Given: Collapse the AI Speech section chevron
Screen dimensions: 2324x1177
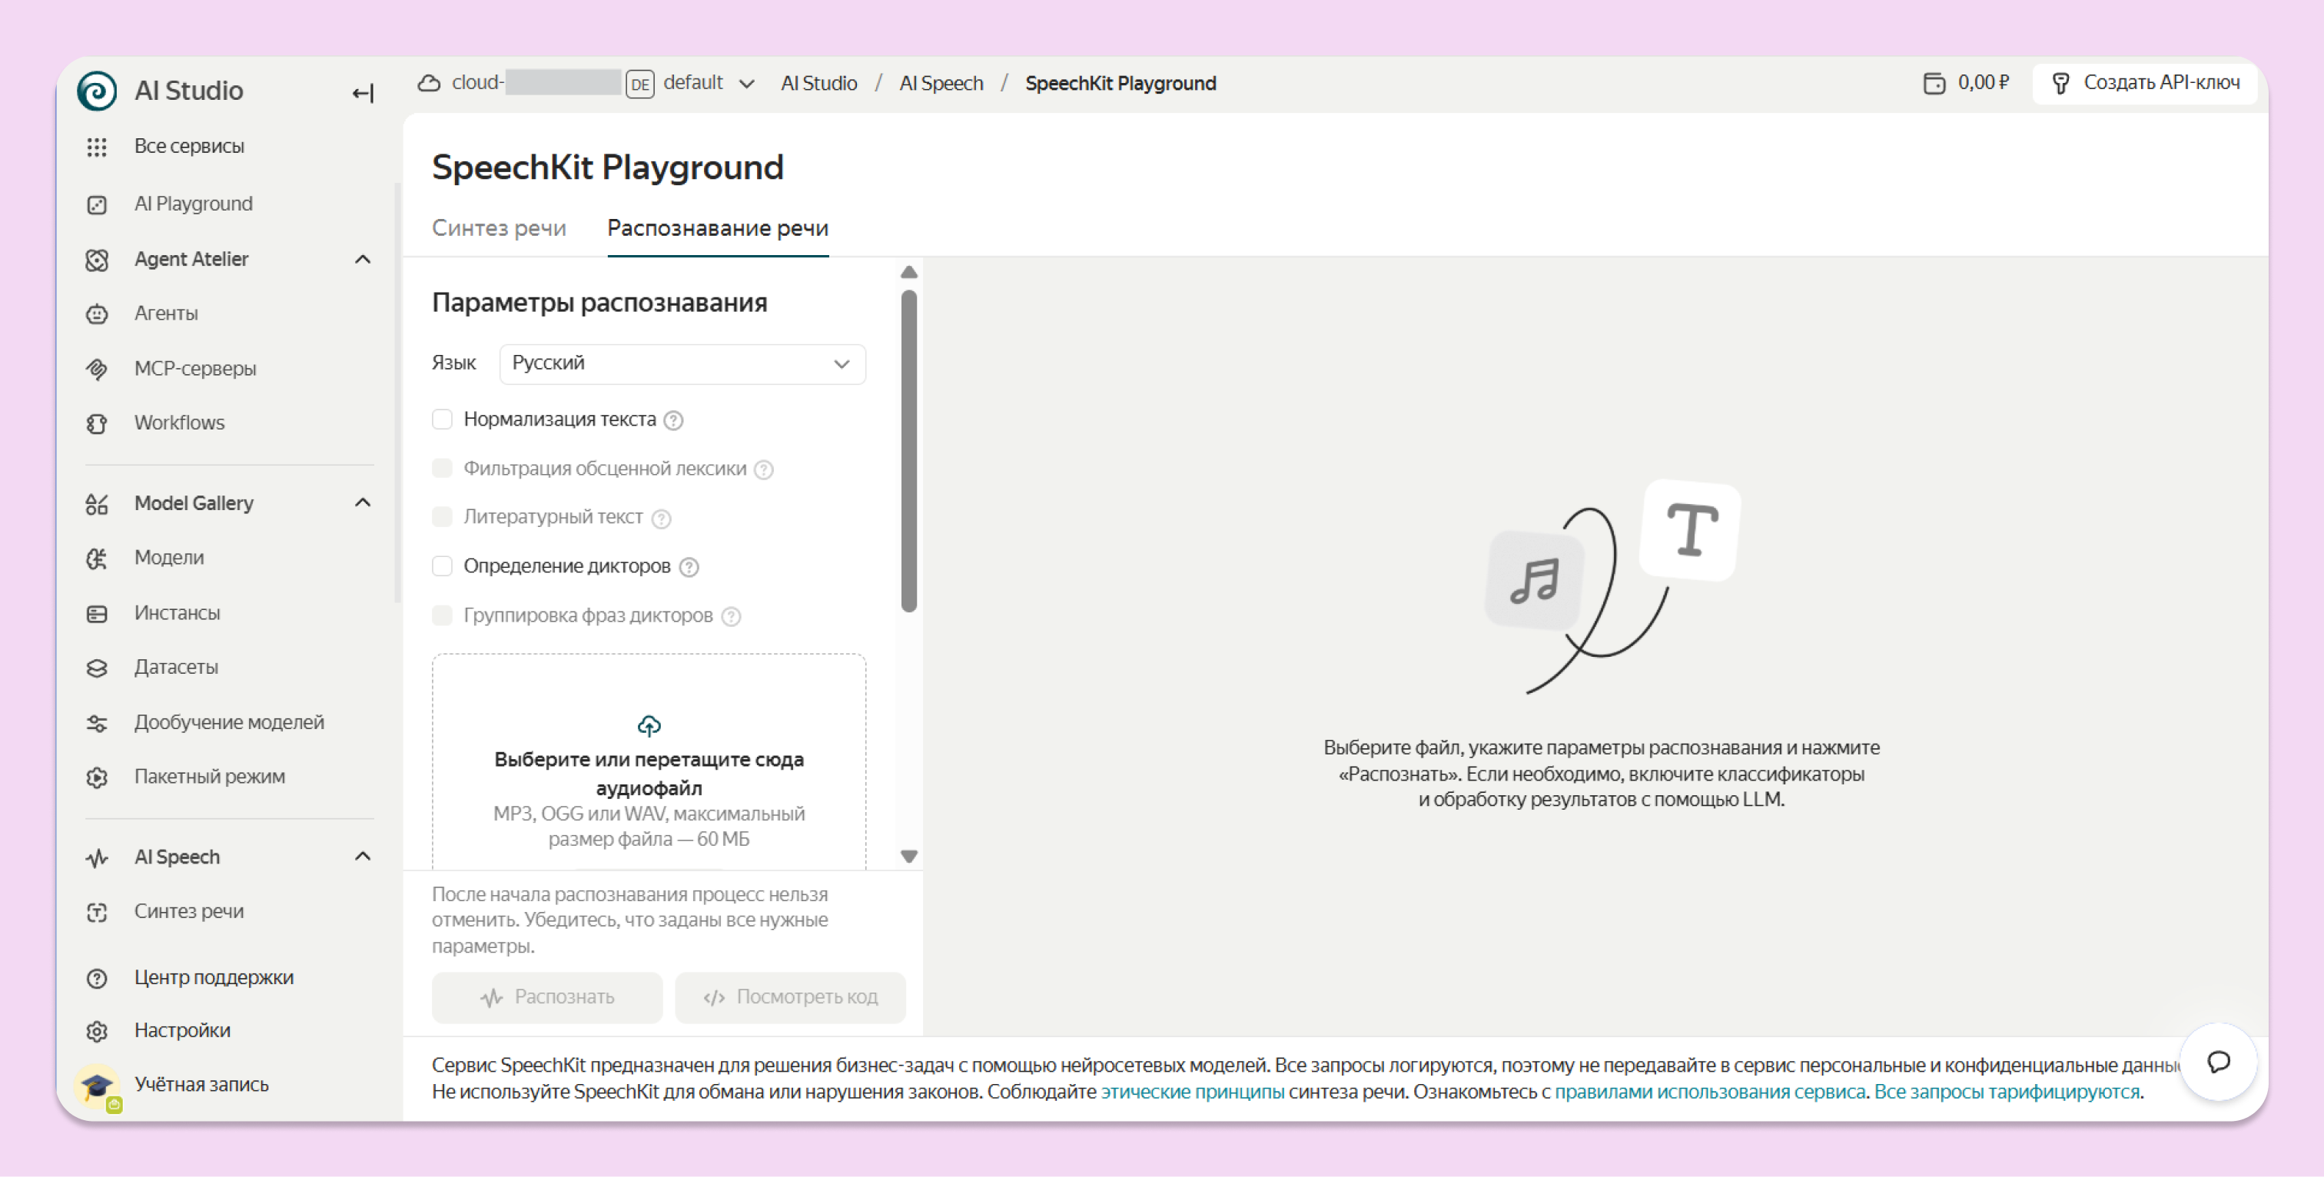Looking at the screenshot, I should tap(363, 857).
